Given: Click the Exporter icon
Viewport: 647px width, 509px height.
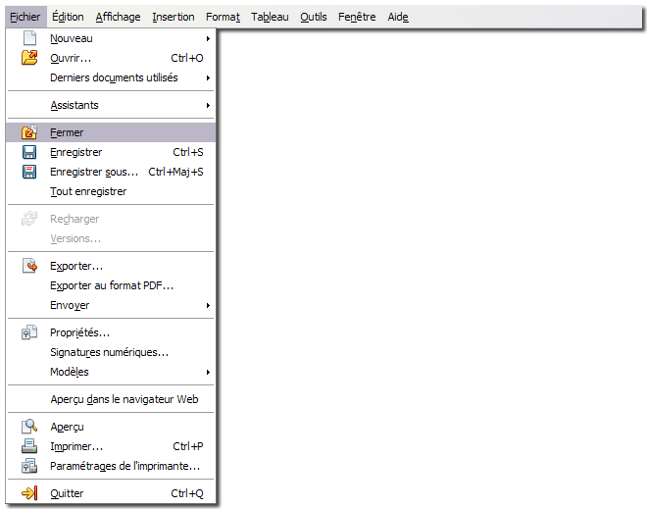Looking at the screenshot, I should point(29,266).
